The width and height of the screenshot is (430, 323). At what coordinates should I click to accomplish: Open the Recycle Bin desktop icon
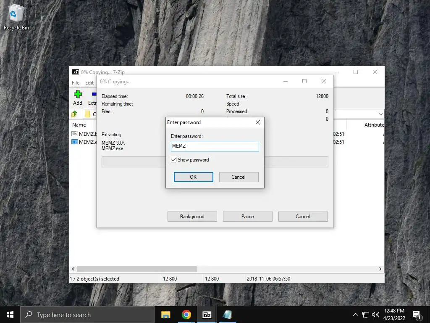pos(16,16)
